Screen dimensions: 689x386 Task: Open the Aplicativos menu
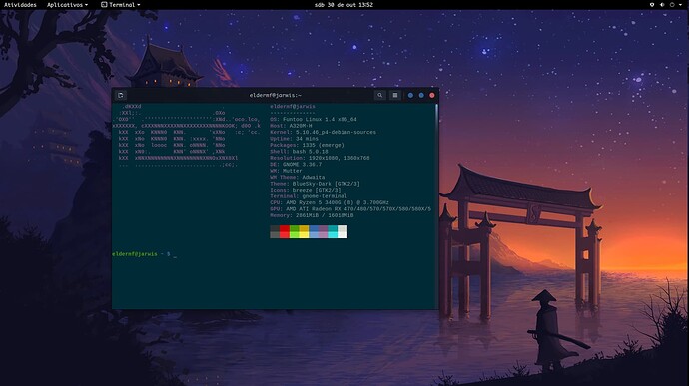pos(67,5)
